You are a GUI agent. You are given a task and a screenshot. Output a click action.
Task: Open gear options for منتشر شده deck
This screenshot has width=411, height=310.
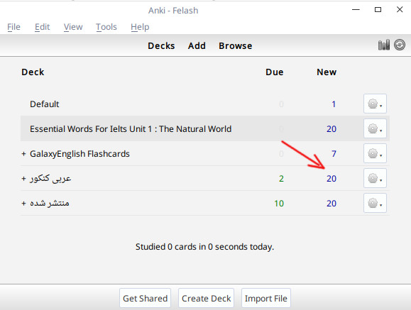point(375,203)
